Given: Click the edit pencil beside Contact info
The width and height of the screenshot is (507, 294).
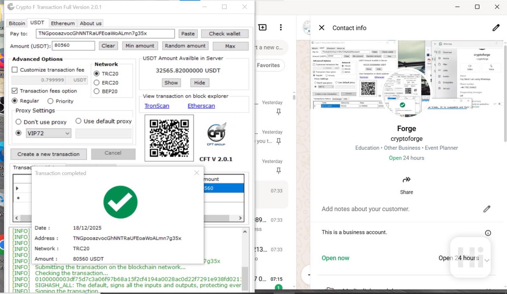Looking at the screenshot, I should click(x=496, y=28).
